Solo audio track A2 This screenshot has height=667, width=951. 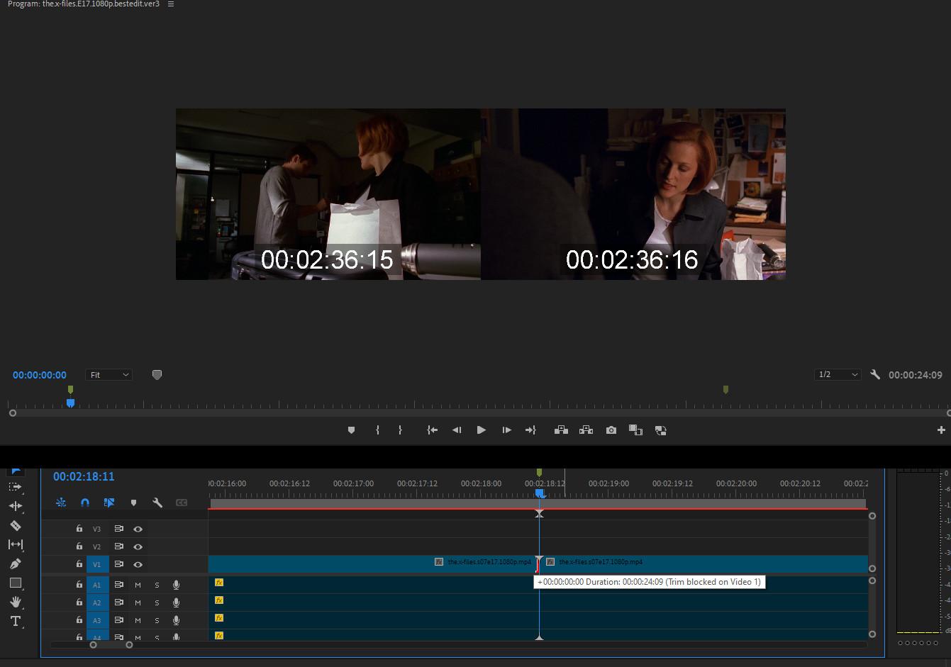coord(157,602)
